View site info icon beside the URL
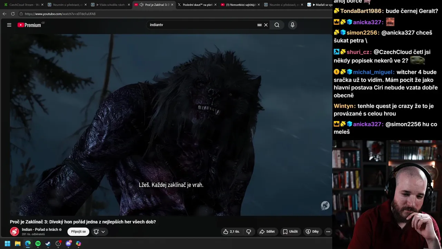 click(x=21, y=14)
